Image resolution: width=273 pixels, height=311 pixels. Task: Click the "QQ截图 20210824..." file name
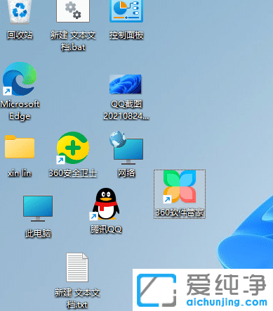pyautogui.click(x=126, y=110)
